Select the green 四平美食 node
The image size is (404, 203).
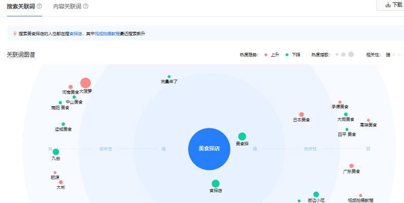click(347, 129)
